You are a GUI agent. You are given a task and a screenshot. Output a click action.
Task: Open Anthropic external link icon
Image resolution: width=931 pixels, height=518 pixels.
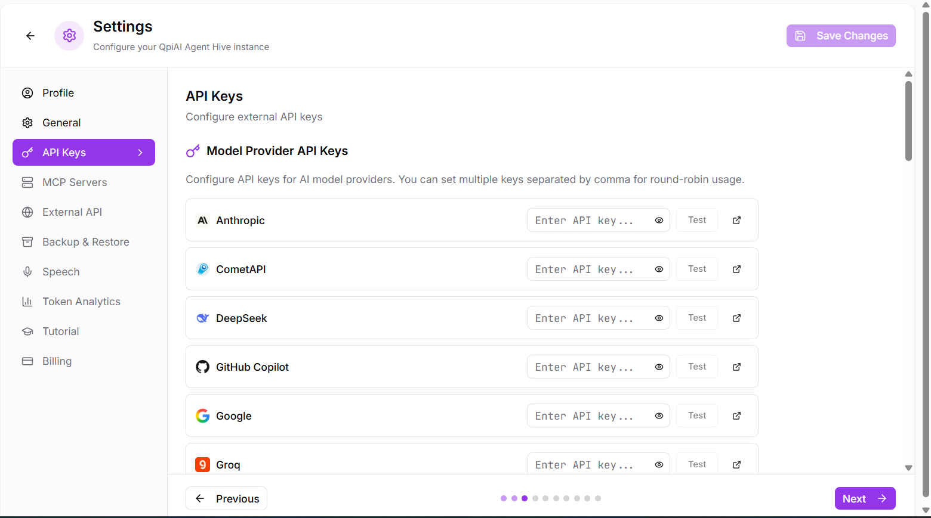(x=737, y=220)
